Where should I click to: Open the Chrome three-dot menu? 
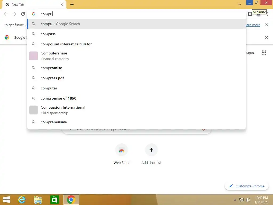(267, 14)
